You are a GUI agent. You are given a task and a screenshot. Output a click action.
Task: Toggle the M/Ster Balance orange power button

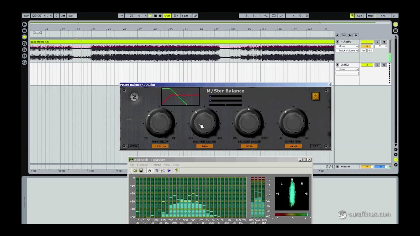point(315,96)
